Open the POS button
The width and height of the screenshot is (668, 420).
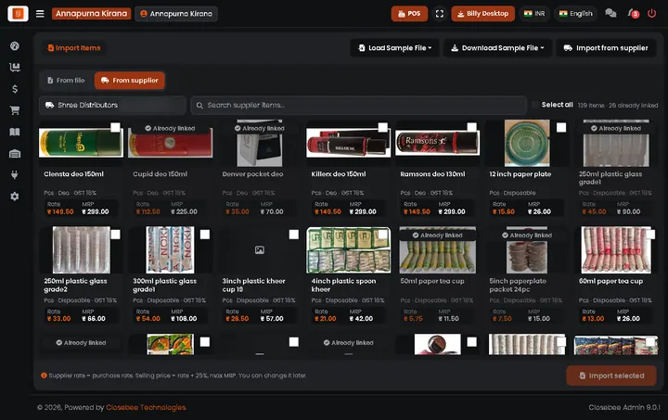pyautogui.click(x=409, y=14)
